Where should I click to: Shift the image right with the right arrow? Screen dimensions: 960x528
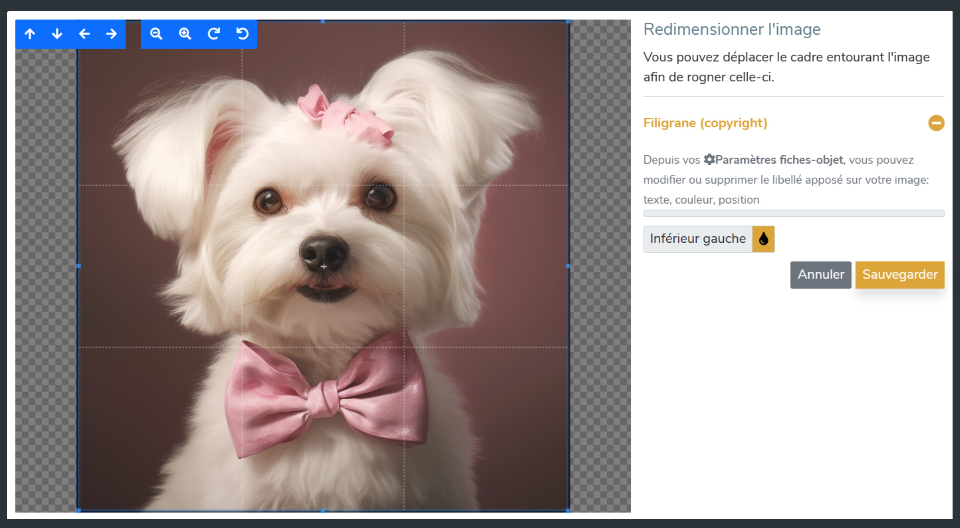111,34
